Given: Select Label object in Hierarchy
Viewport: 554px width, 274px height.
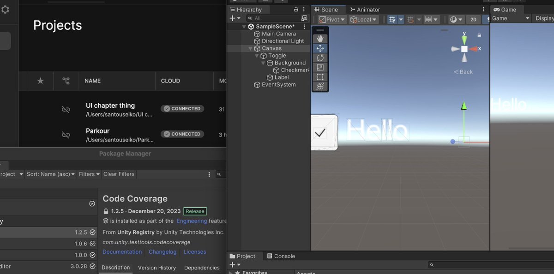Looking at the screenshot, I should (x=278, y=77).
